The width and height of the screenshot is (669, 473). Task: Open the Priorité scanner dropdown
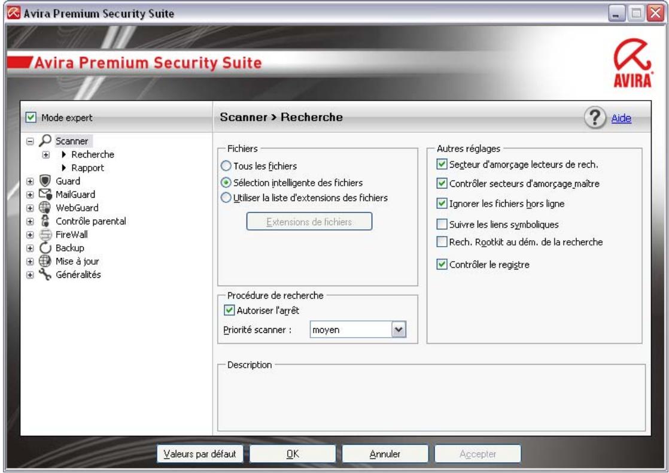(399, 329)
